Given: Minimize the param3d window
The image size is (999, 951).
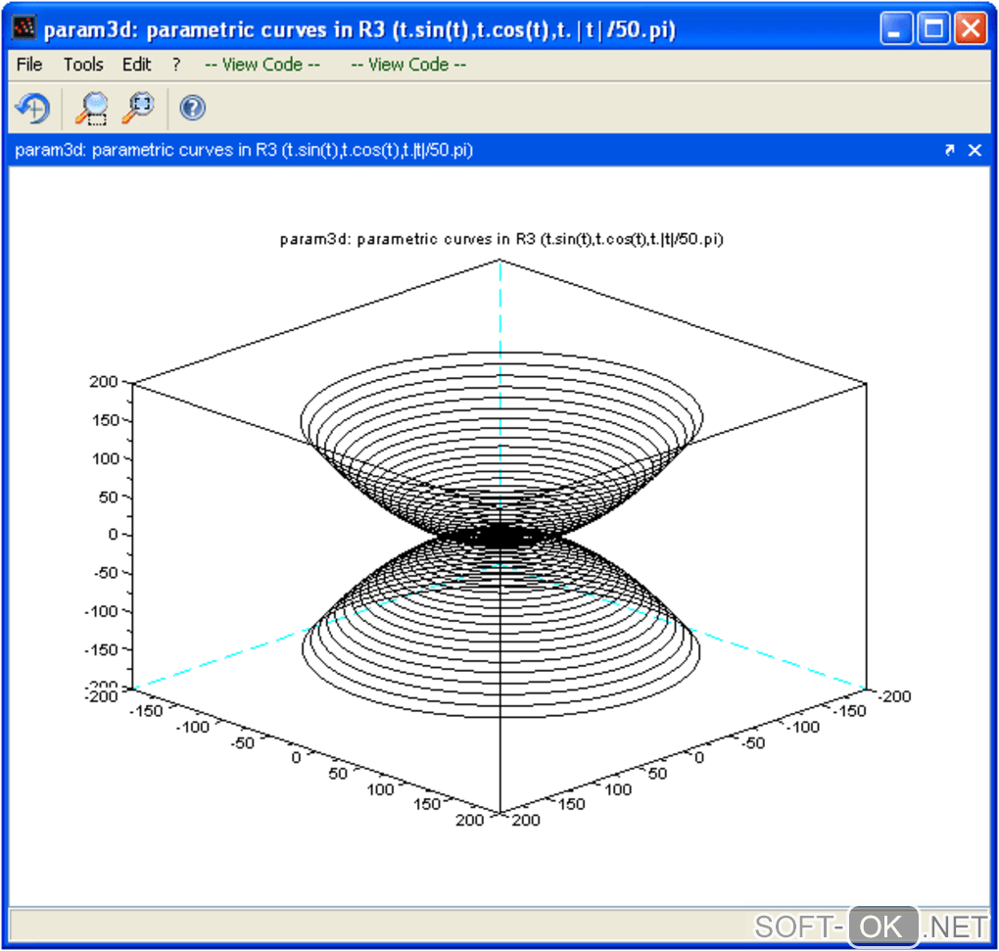Looking at the screenshot, I should click(896, 28).
